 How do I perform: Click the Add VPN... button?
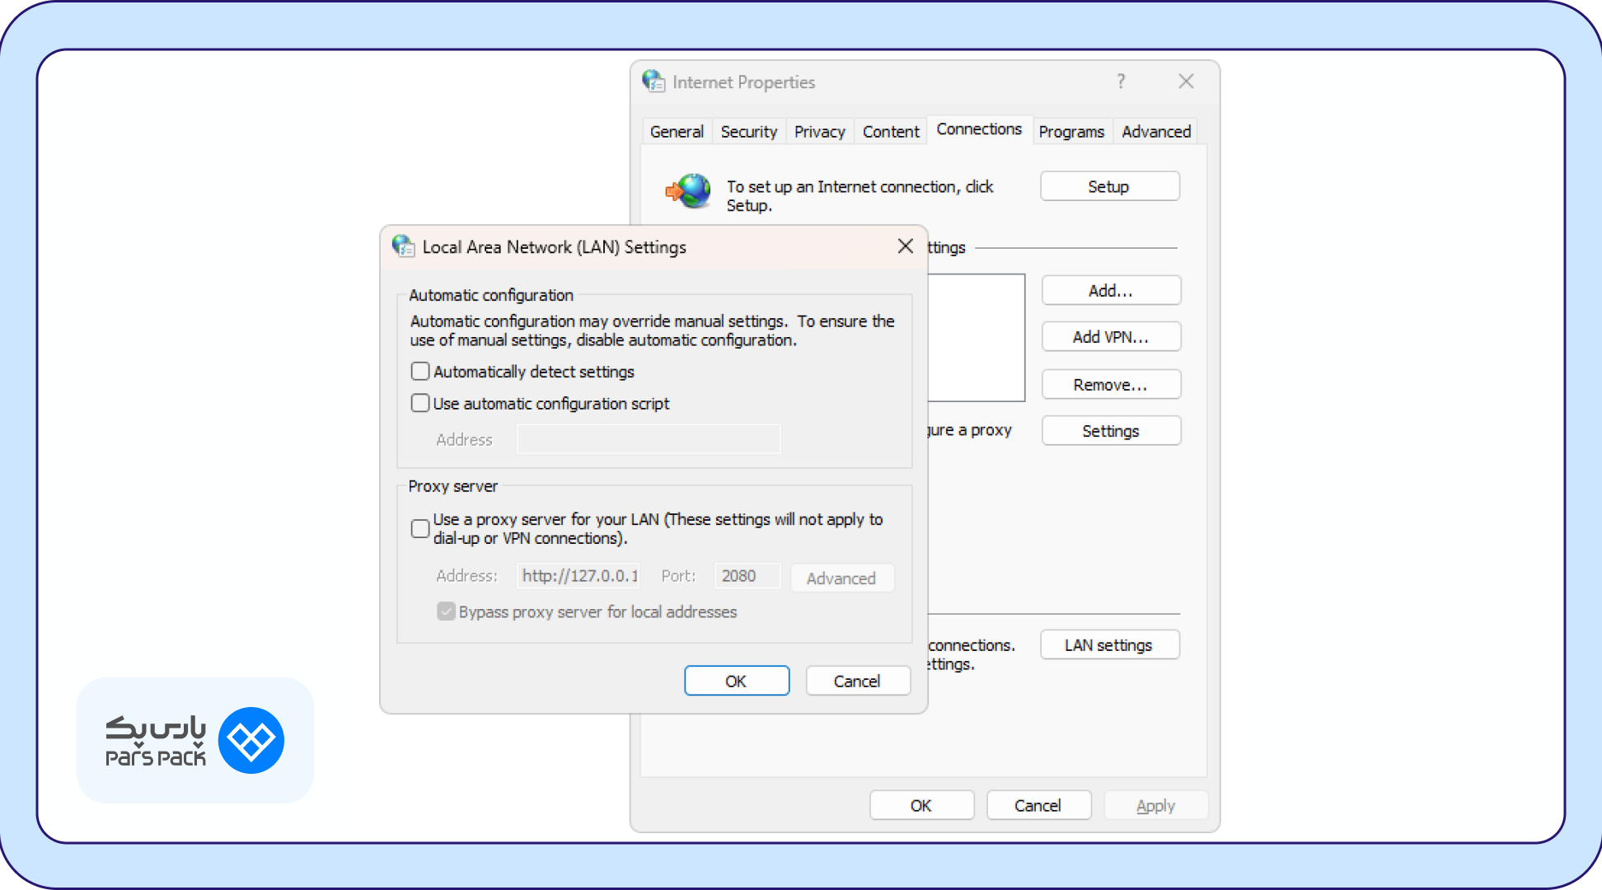(x=1111, y=337)
